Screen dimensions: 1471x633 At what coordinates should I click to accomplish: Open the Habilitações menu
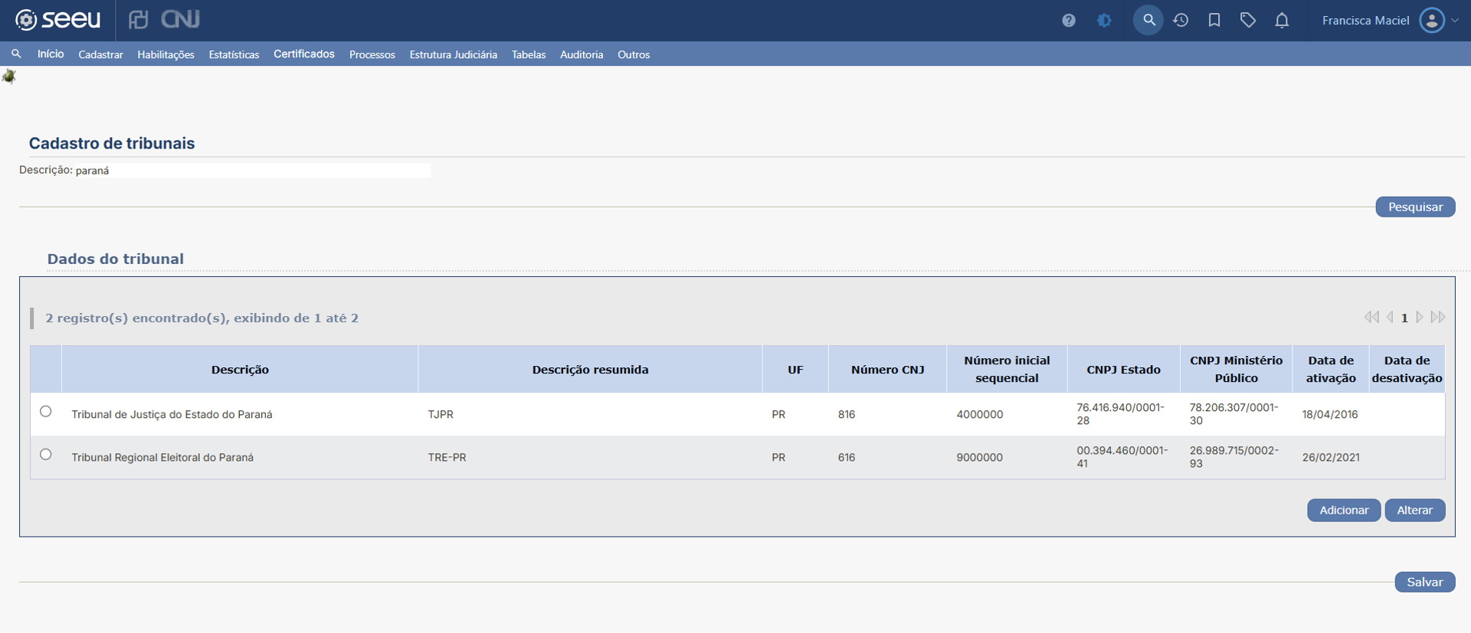[165, 54]
